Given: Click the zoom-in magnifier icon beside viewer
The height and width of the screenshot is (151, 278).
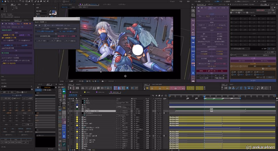Looking at the screenshot, I should pyautogui.click(x=193, y=10).
